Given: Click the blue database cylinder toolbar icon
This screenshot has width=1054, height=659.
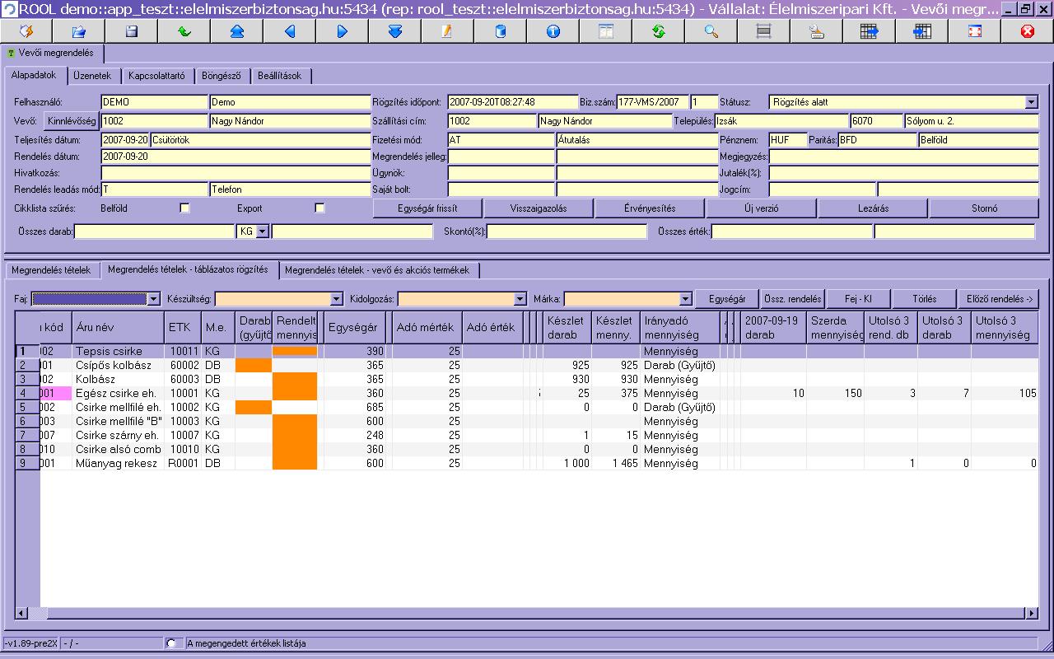Looking at the screenshot, I should click(500, 31).
